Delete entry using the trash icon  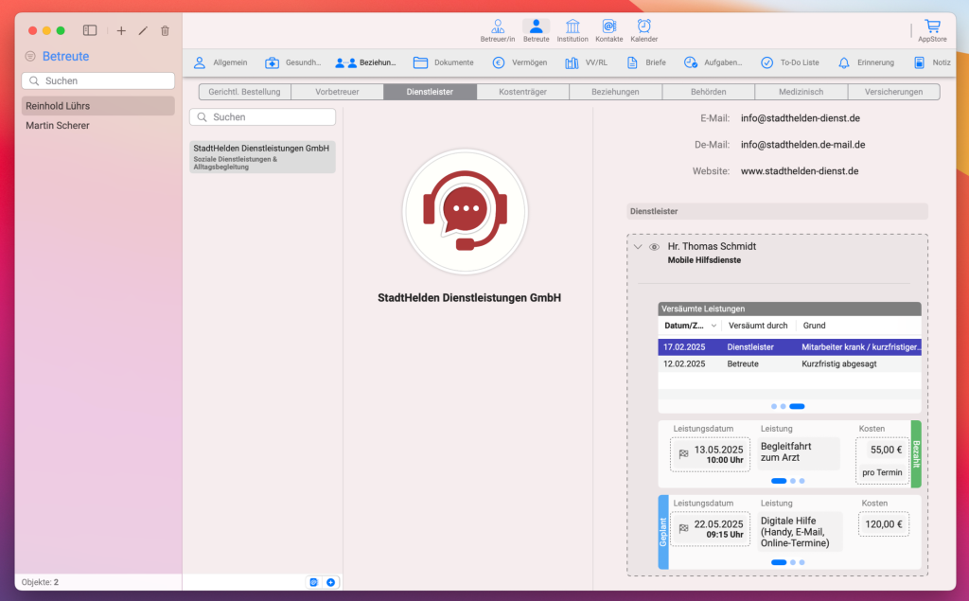click(165, 30)
